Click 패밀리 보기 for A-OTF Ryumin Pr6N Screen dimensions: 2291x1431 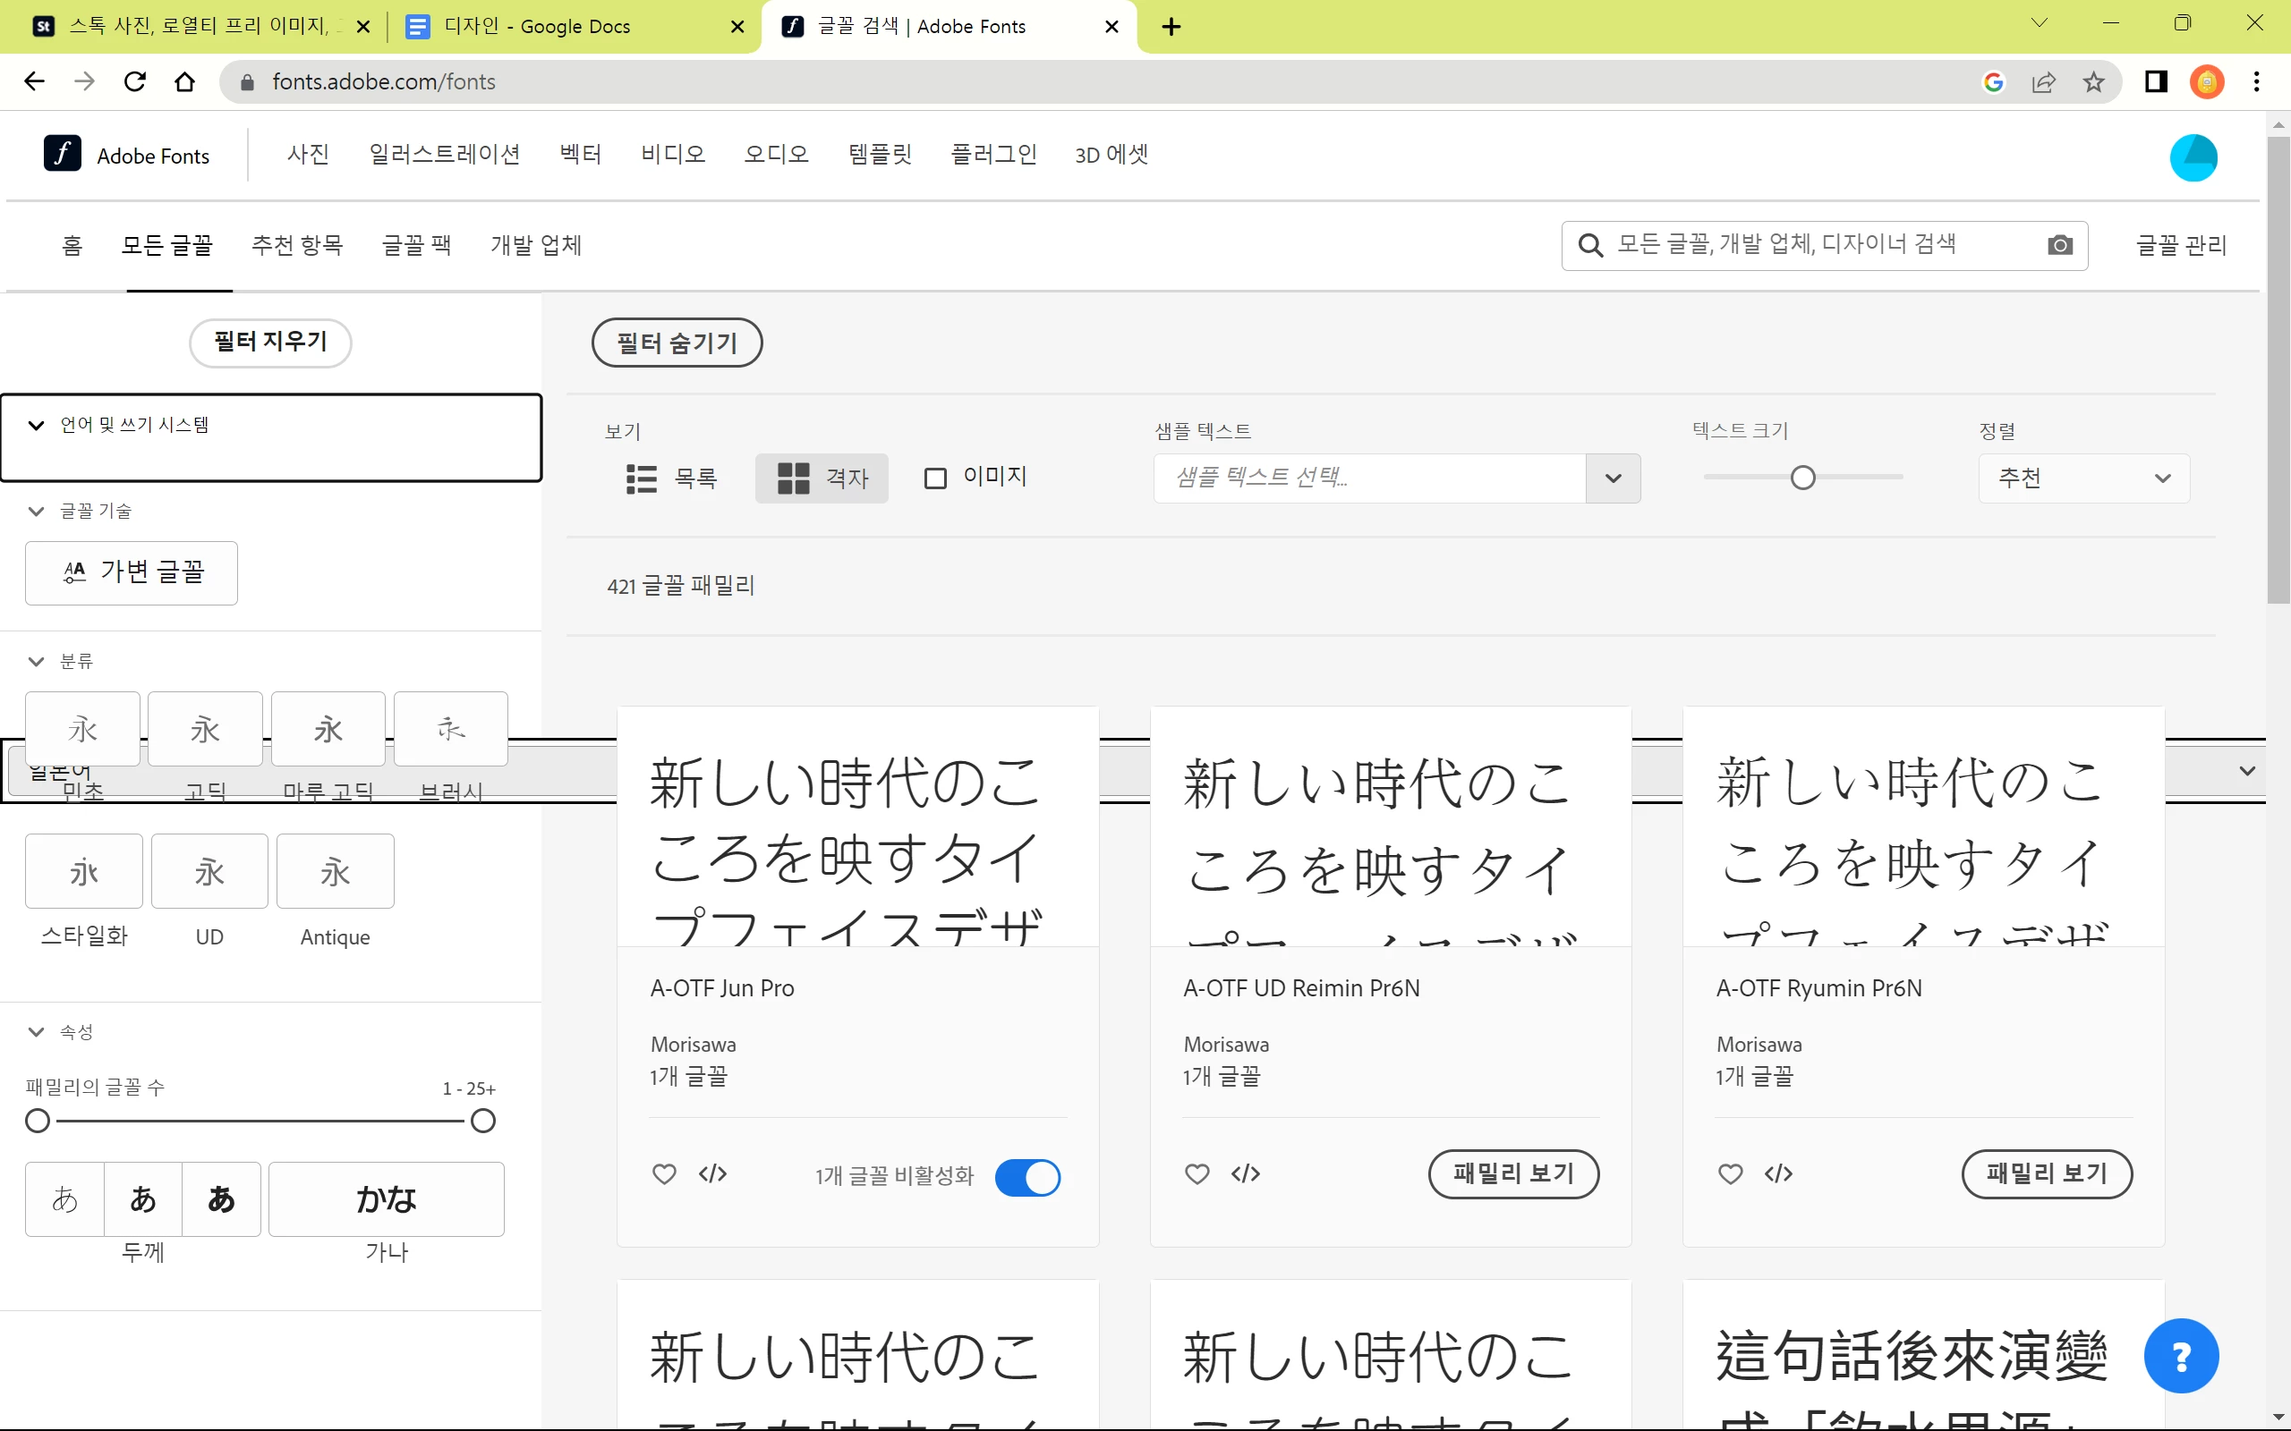tap(2046, 1173)
